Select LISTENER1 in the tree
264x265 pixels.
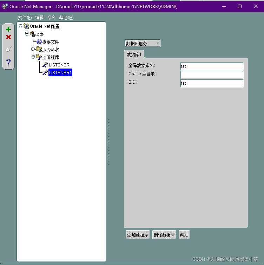tap(60, 72)
